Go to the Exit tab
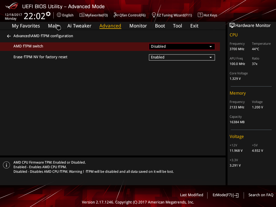 pos(194,26)
